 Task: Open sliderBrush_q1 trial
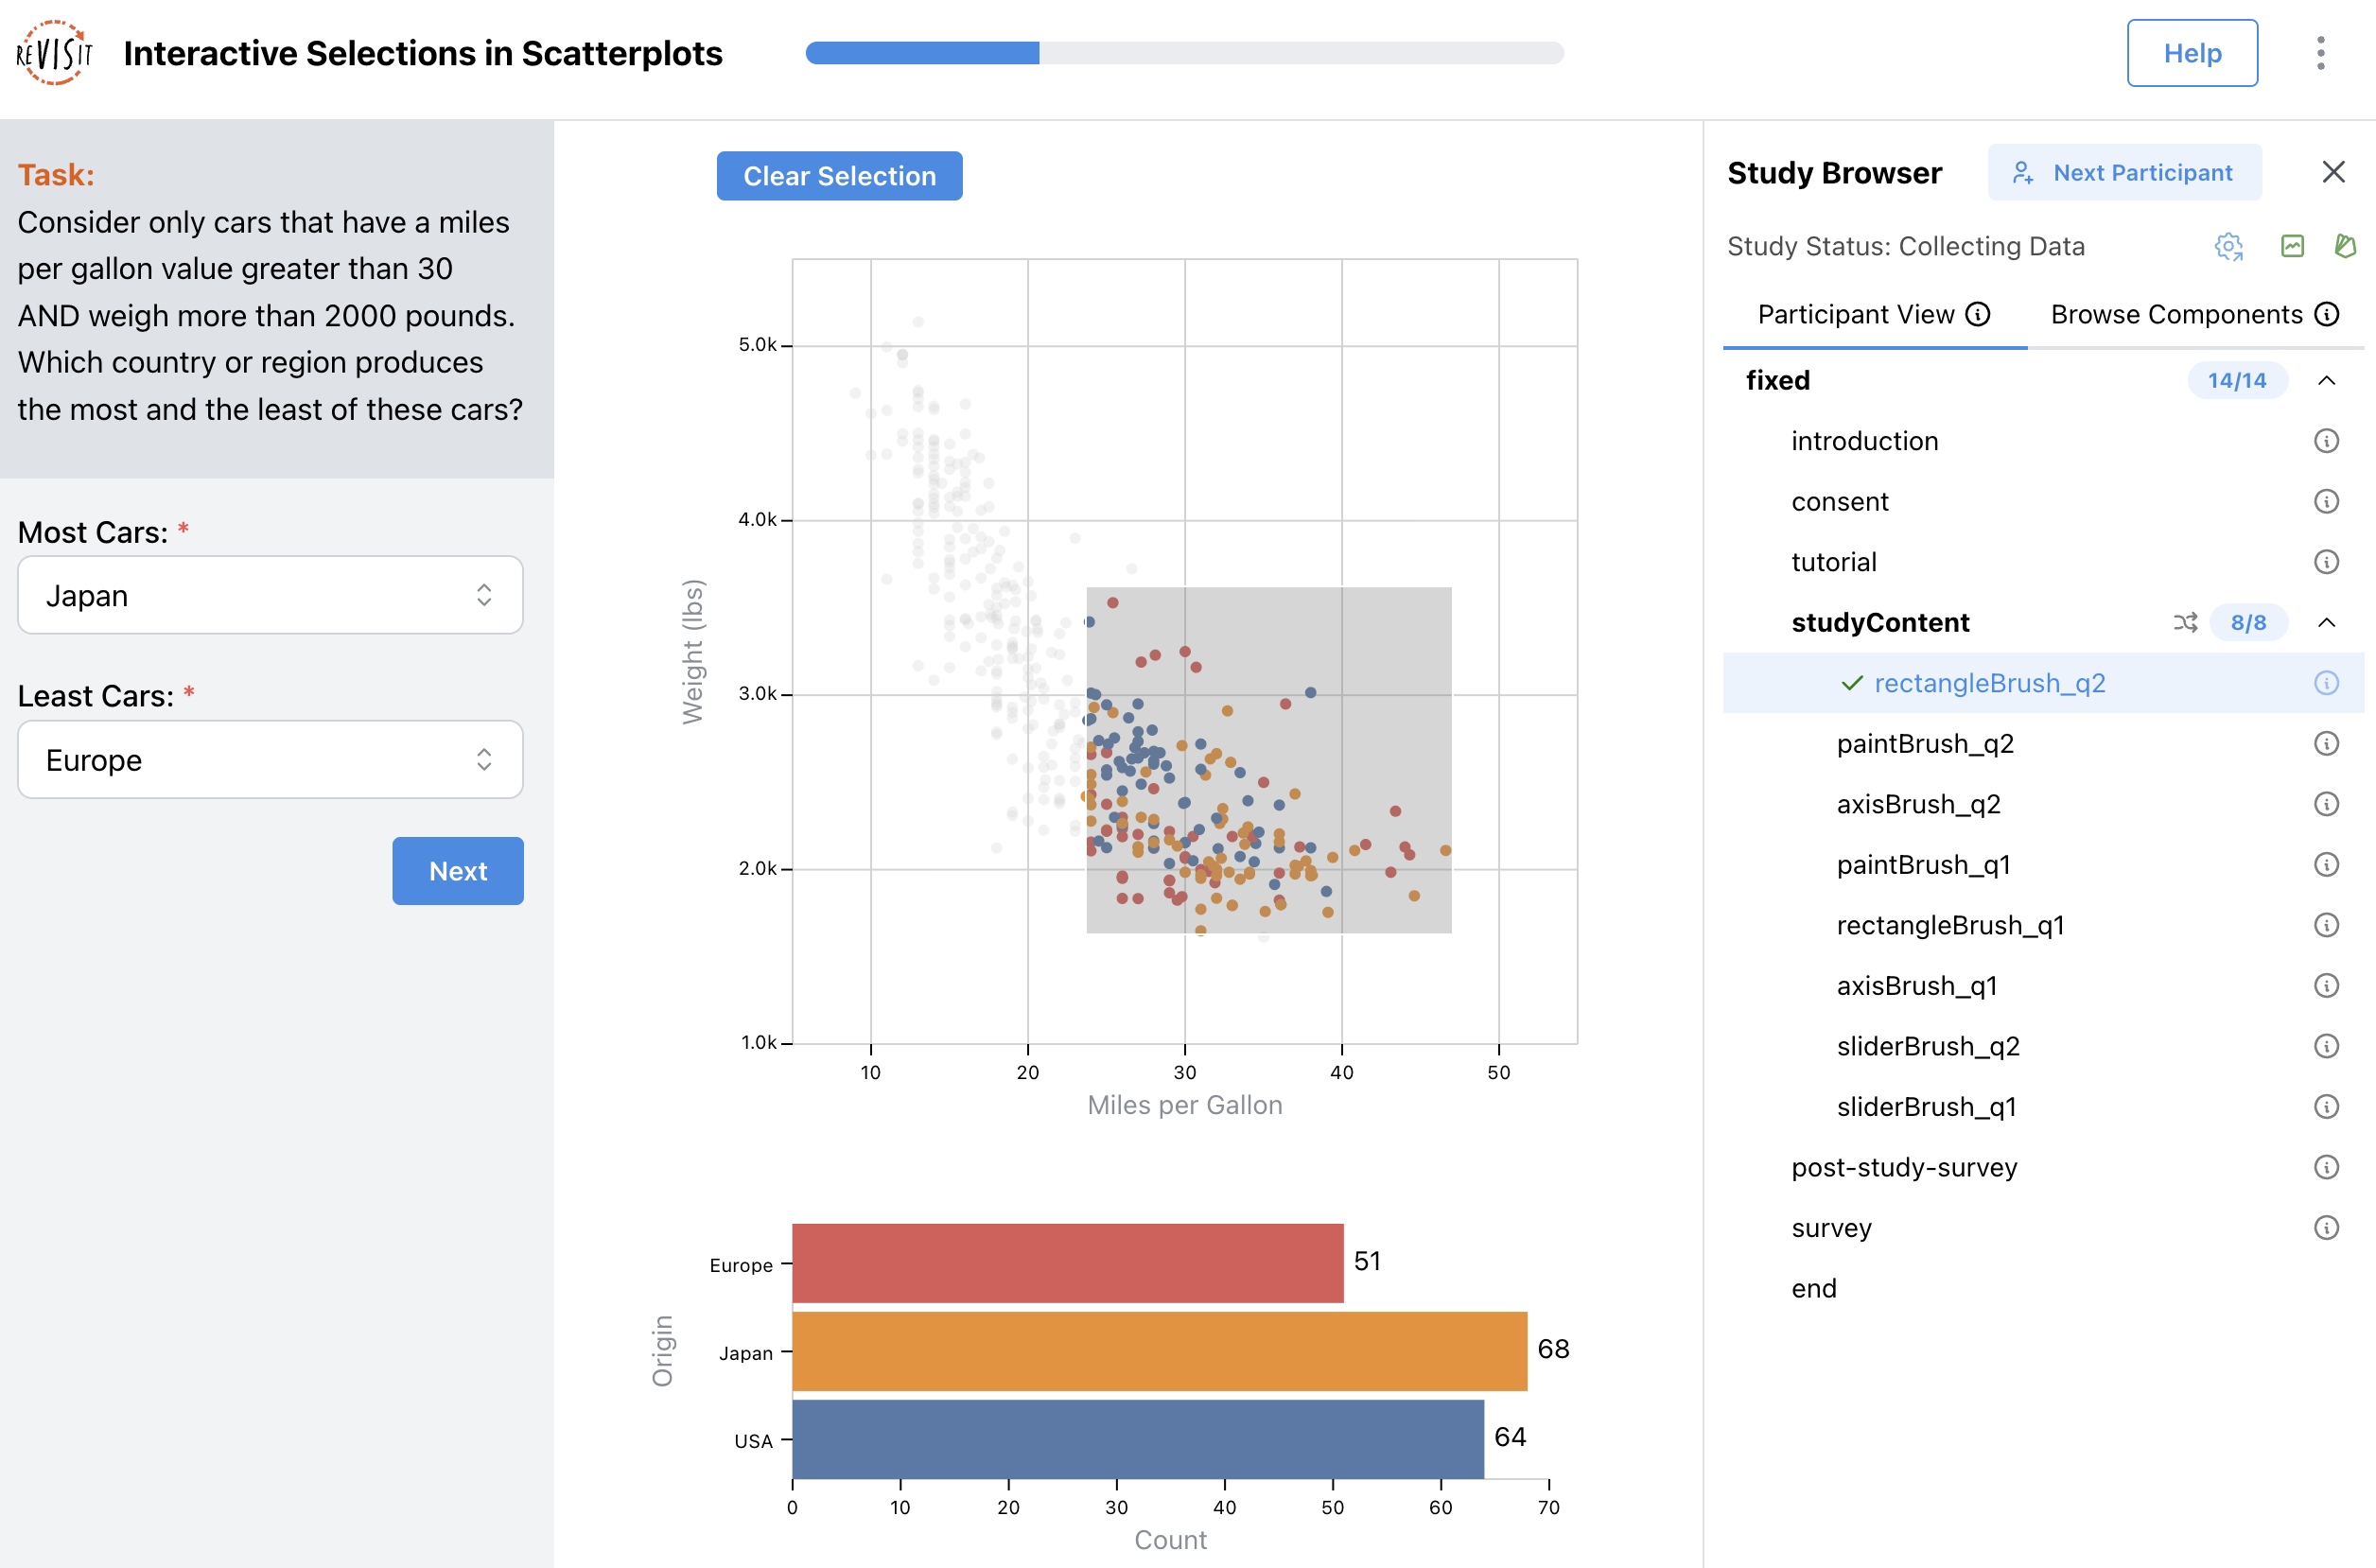click(1926, 1106)
